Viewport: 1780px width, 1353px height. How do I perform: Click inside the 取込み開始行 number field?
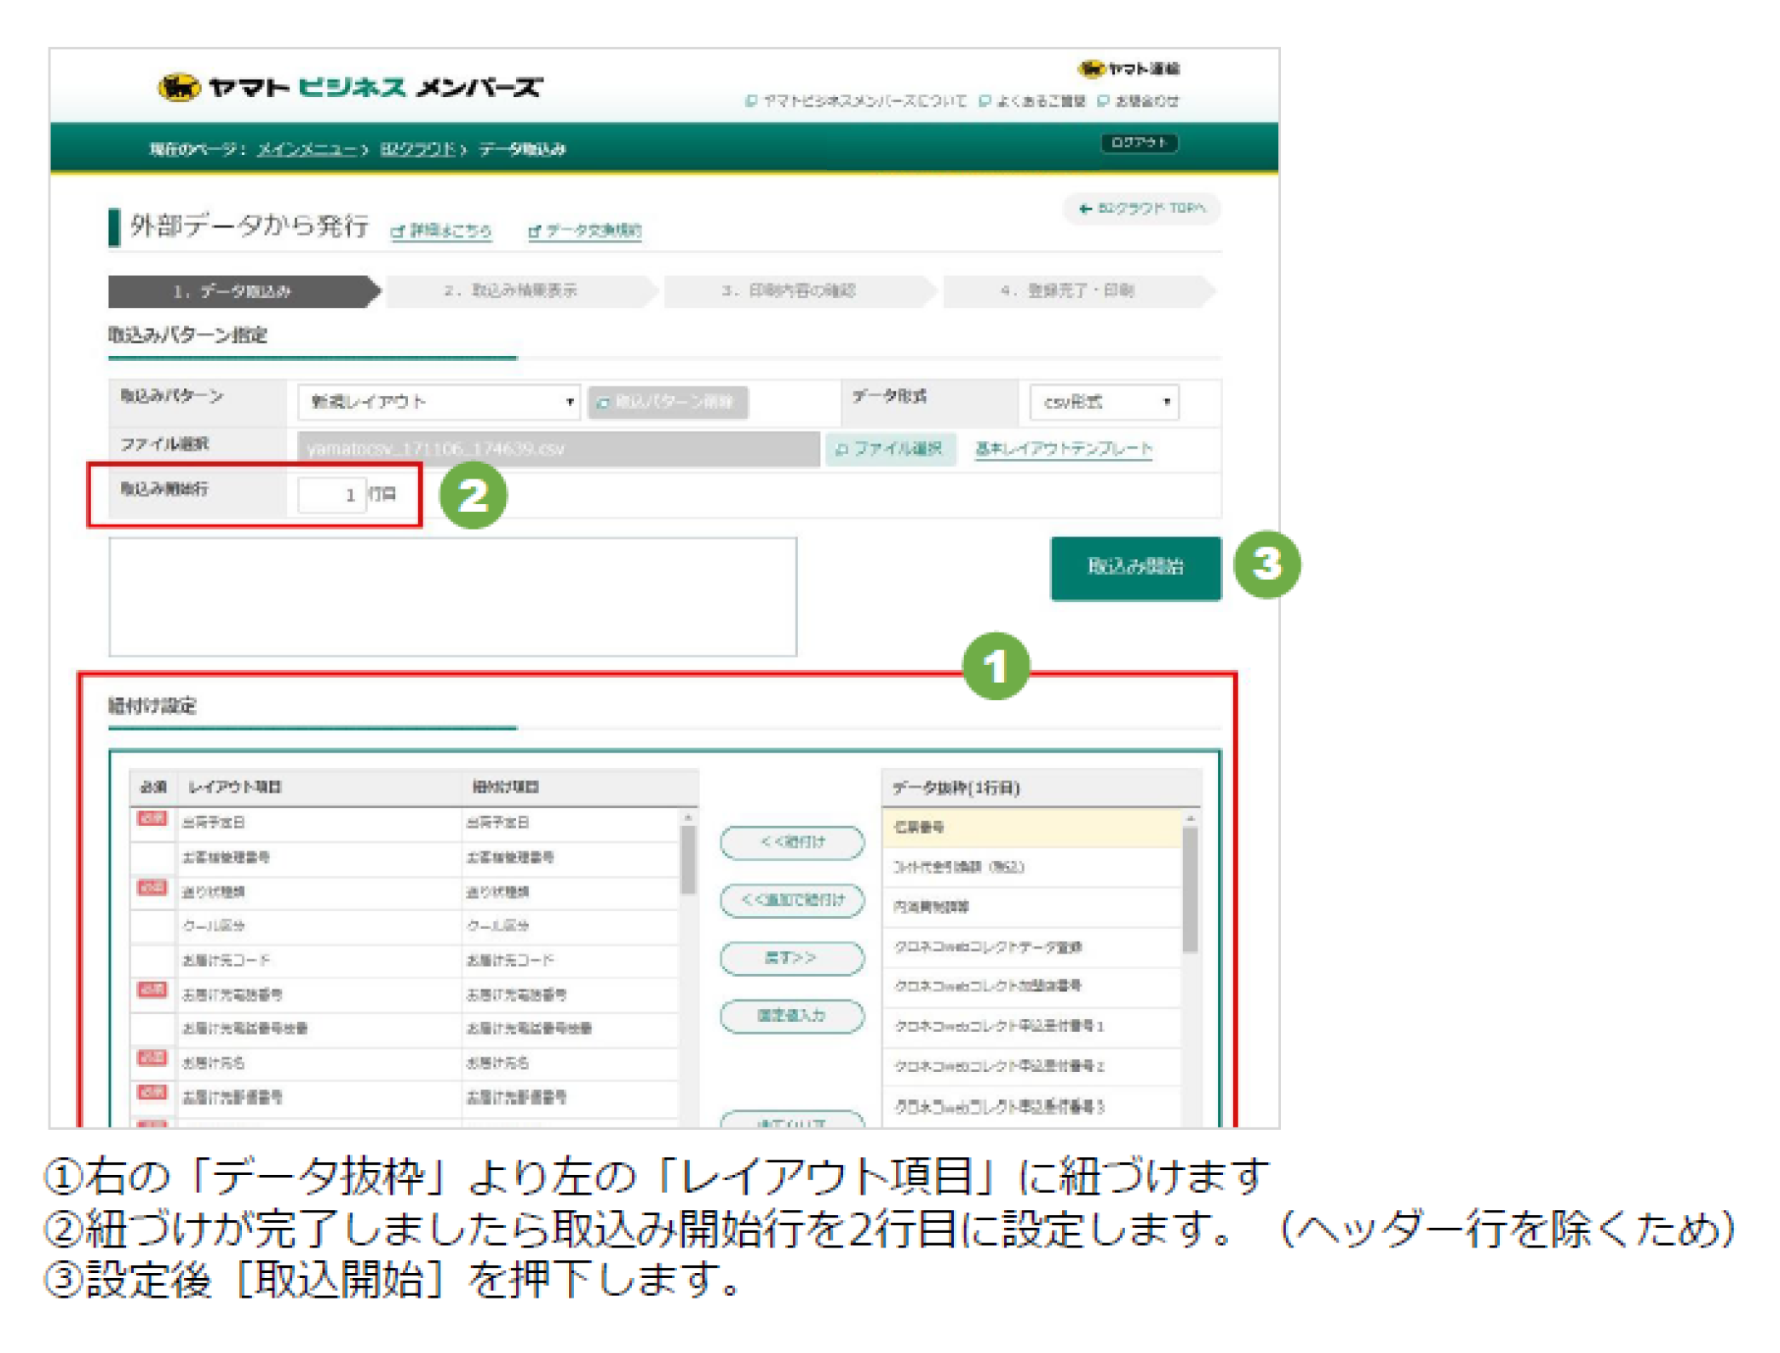(332, 494)
